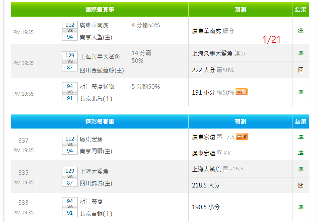Click score 94 next to 浙江廣夏
The image size is (328, 222).
[70, 201]
